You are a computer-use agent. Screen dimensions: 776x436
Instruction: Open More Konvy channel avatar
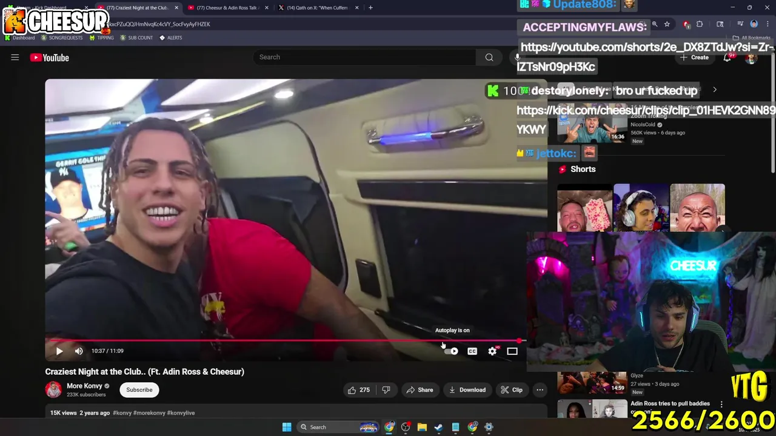(x=53, y=389)
